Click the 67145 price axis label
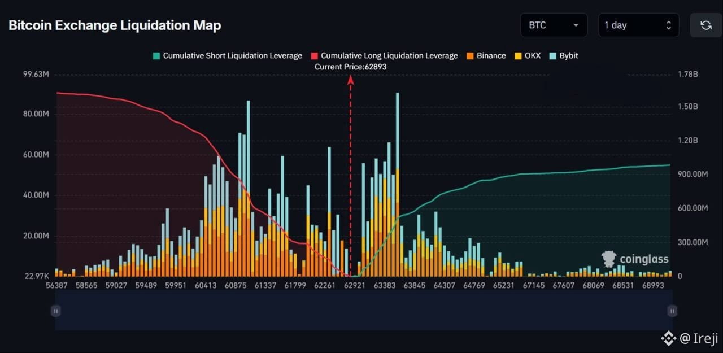Image resolution: width=723 pixels, height=353 pixels. coord(534,286)
